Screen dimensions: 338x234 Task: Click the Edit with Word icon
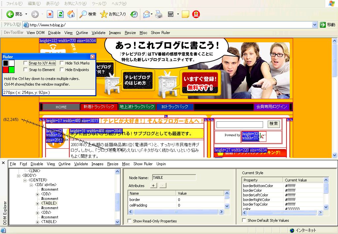(171, 14)
